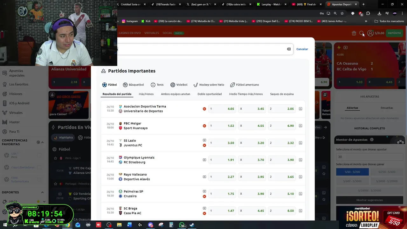Open Chrome downloads icon
The width and height of the screenshot is (407, 229).
pos(379,13)
